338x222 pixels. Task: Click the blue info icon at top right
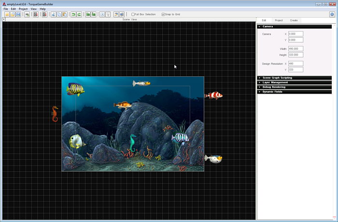click(332, 14)
